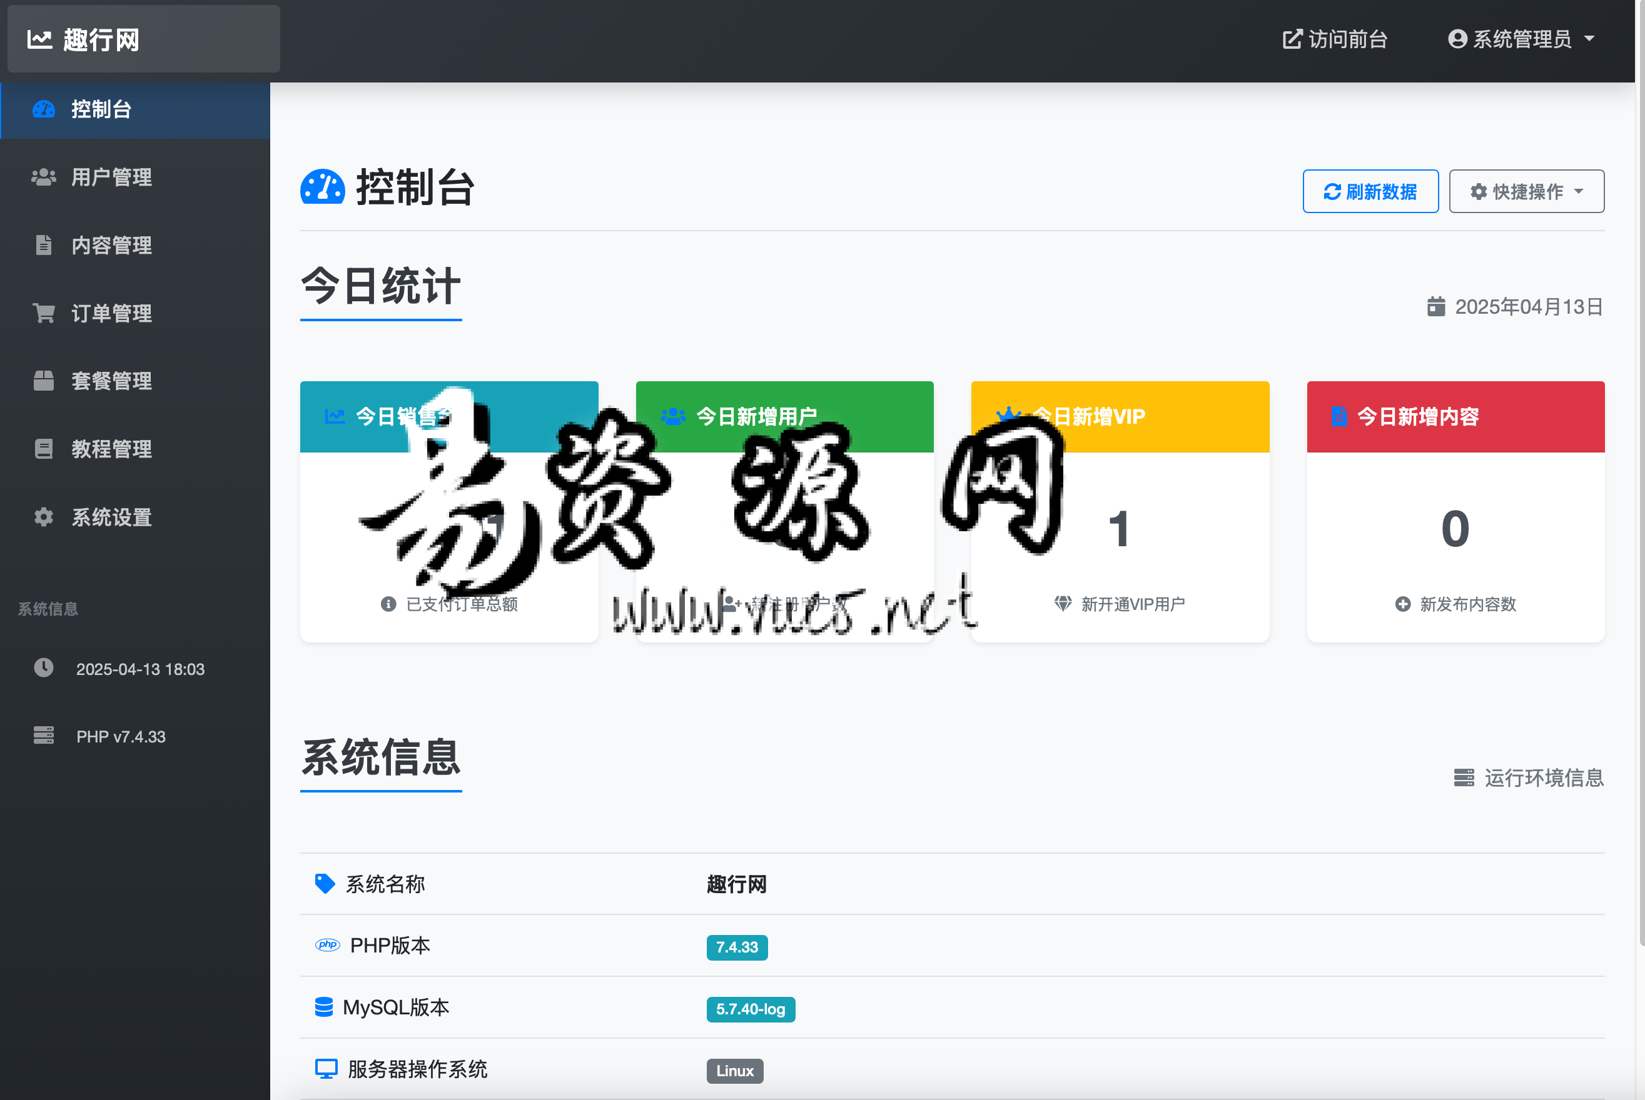Click the book icon for 教程管理
Viewport: 1645px width, 1100px height.
tap(44, 449)
